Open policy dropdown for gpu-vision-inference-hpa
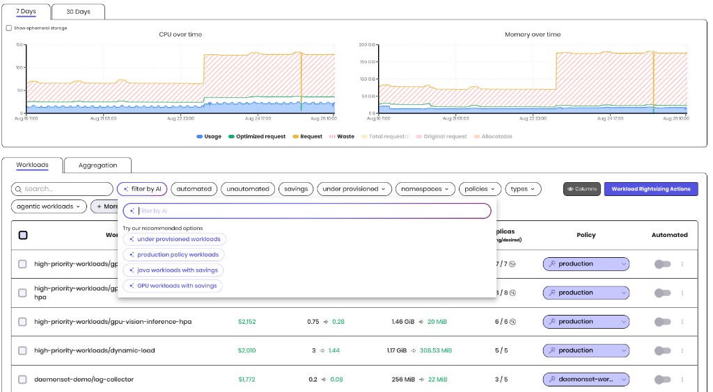Image resolution: width=713 pixels, height=392 pixels. pyautogui.click(x=586, y=322)
